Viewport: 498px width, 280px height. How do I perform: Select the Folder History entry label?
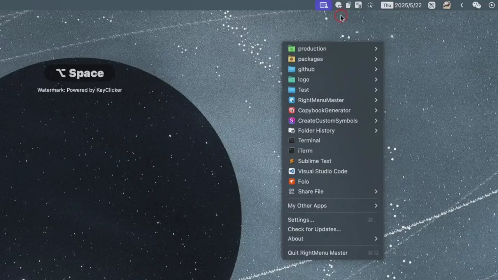(316, 131)
